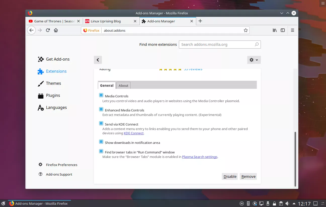This screenshot has width=326, height=207.
Task: Open new tab with plus button
Action: pyautogui.click(x=200, y=21)
